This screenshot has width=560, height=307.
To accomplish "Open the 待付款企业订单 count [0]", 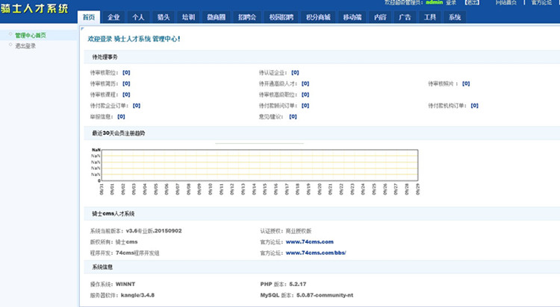I will click(137, 106).
